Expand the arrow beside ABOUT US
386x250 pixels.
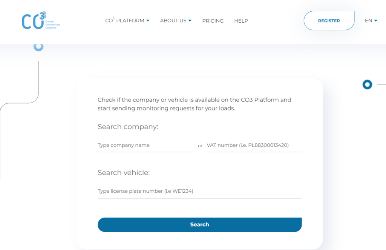[x=190, y=21]
